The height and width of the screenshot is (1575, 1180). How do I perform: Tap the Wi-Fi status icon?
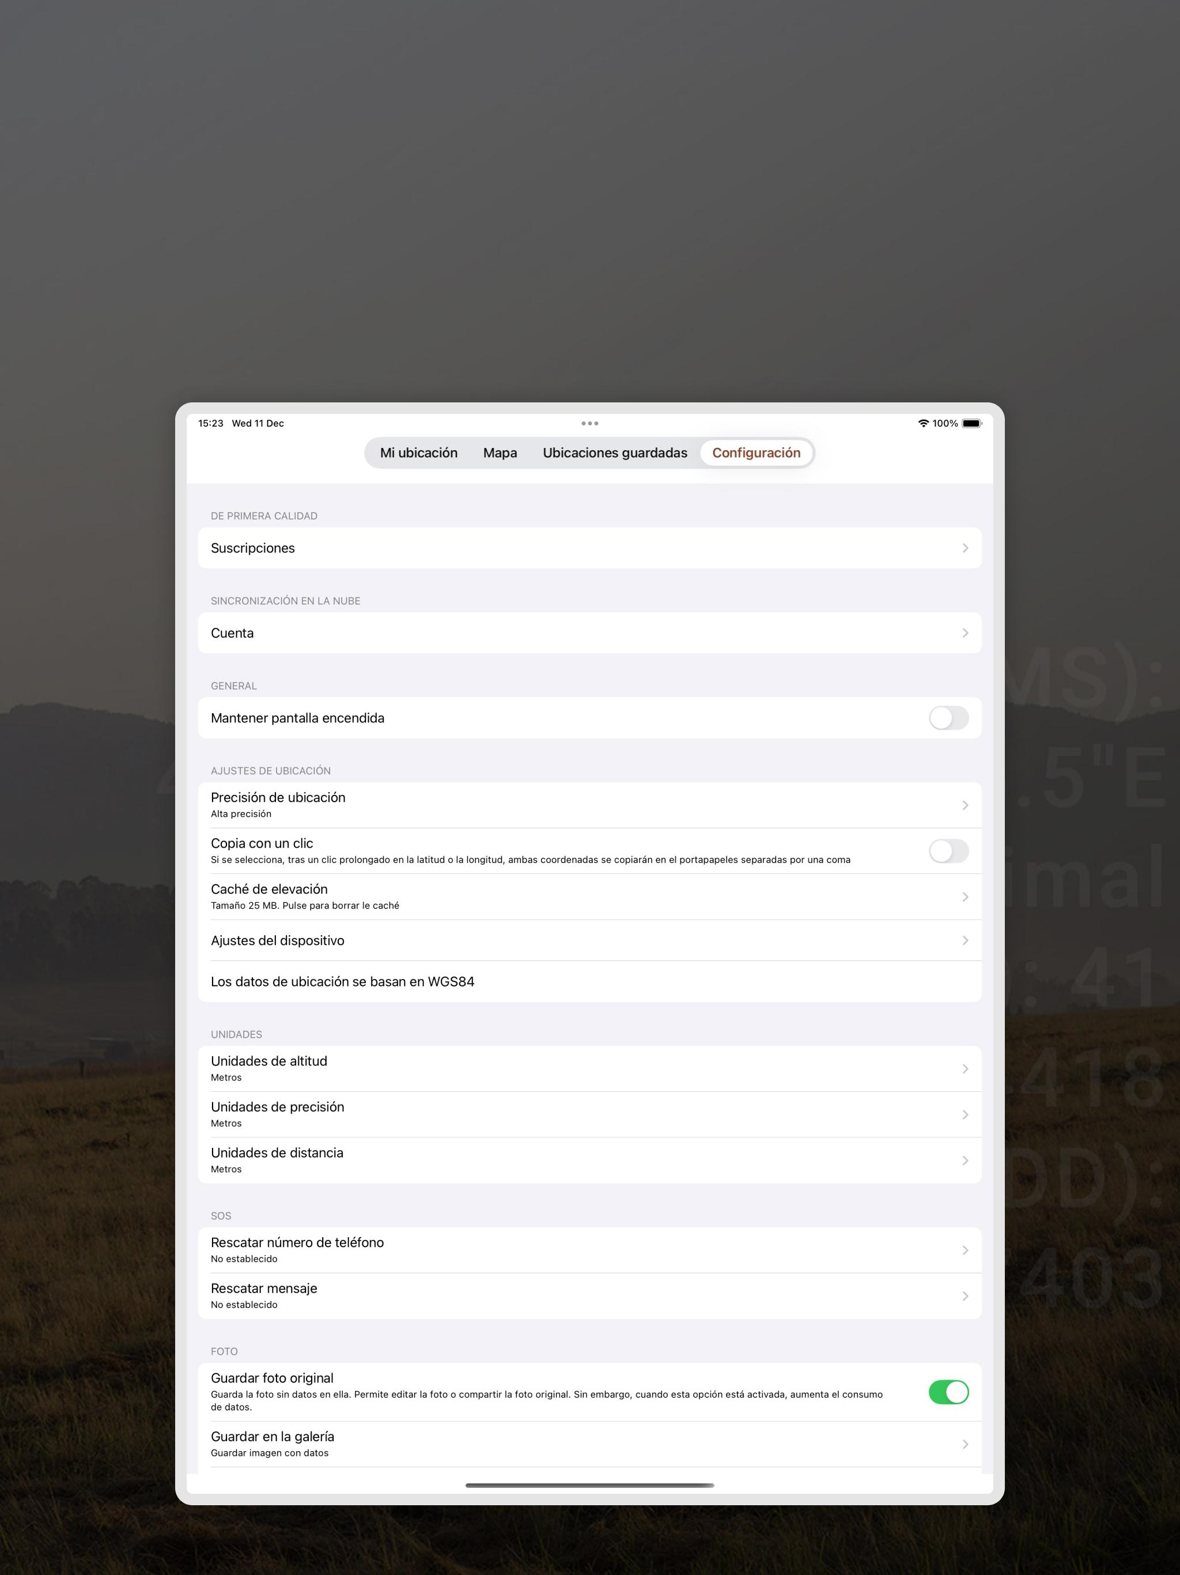click(923, 423)
